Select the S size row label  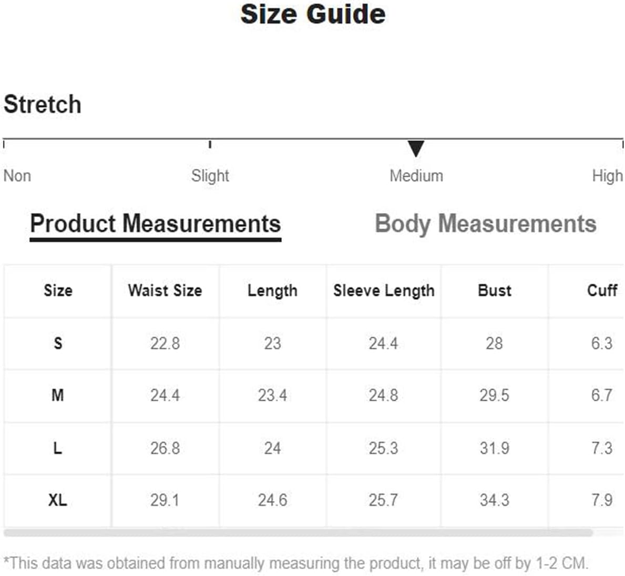pos(58,343)
